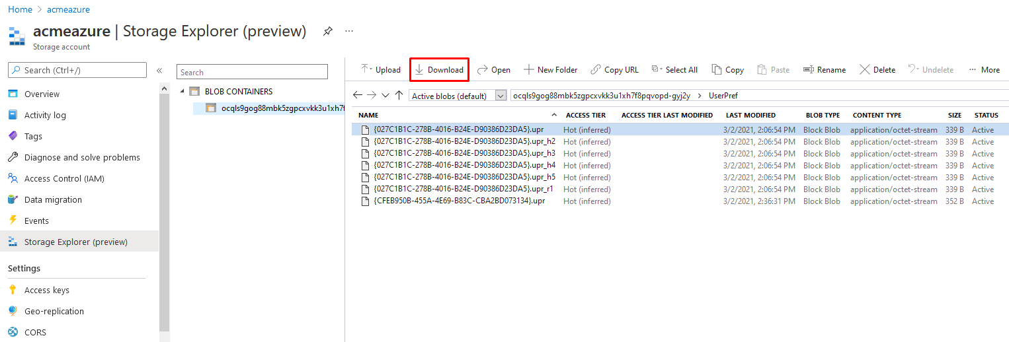Screen dimensions: 1009x342
Task: Click the 3/2/2021, 2:36:31 PM date cell
Action: [760, 201]
